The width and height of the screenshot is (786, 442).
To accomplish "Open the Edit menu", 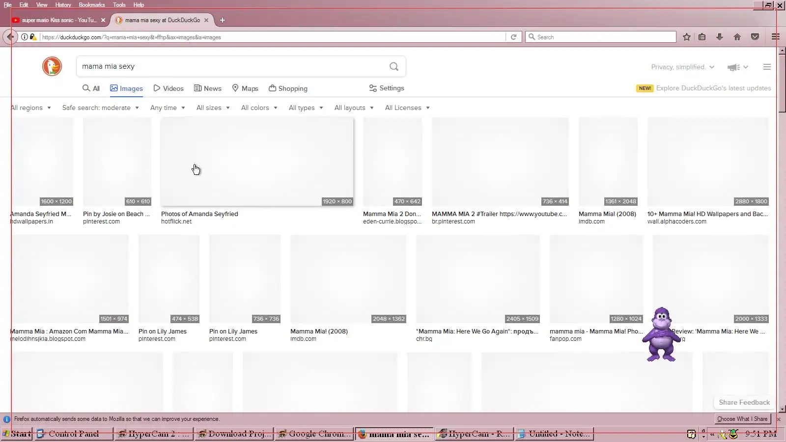I will click(x=24, y=5).
